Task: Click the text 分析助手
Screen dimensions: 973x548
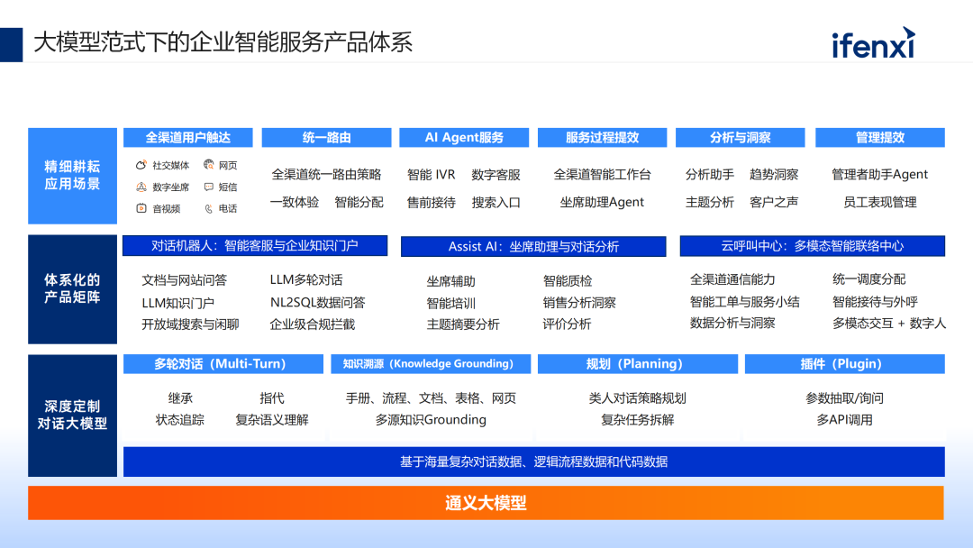Action: [710, 175]
